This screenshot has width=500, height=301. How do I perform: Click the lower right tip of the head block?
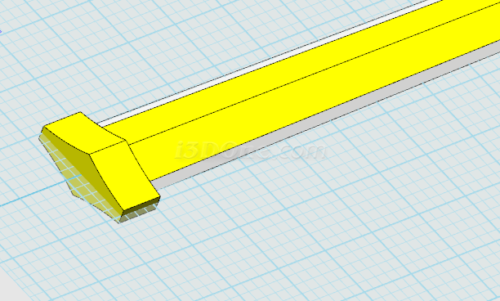(x=159, y=198)
